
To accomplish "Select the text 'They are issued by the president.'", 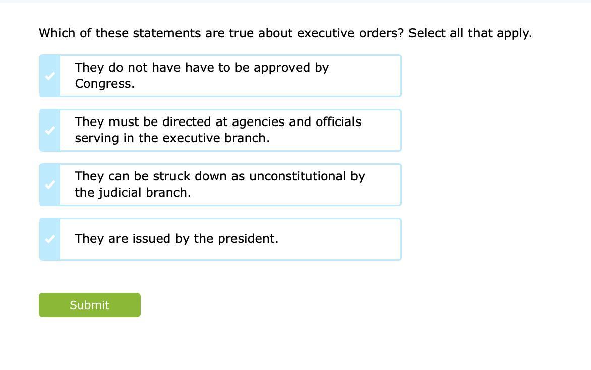I will pyautogui.click(x=176, y=239).
